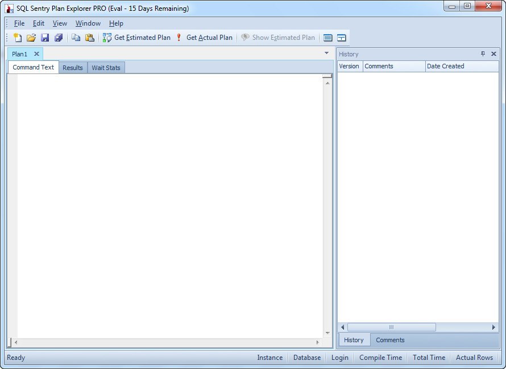Click the application icon in title bar
The image size is (506, 369).
[9, 9]
